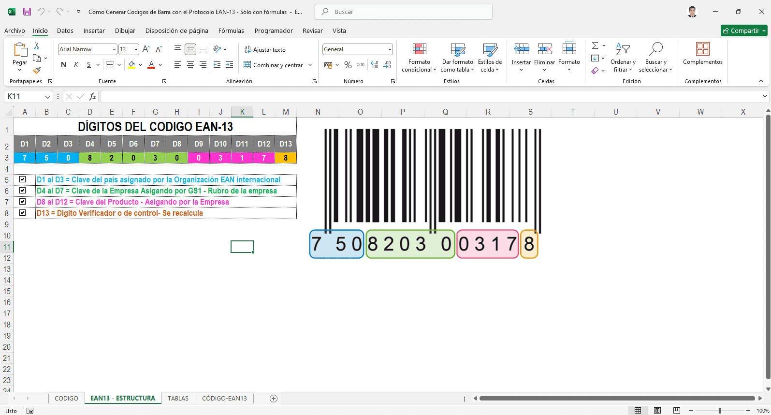Click the align right icon
The image size is (771, 415).
click(203, 65)
